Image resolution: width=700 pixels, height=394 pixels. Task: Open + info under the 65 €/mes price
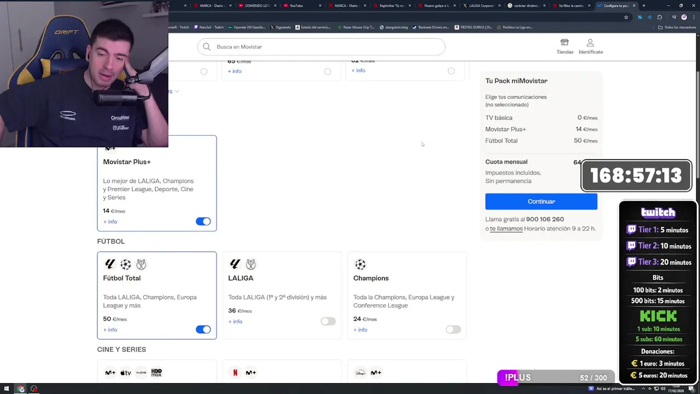[235, 71]
